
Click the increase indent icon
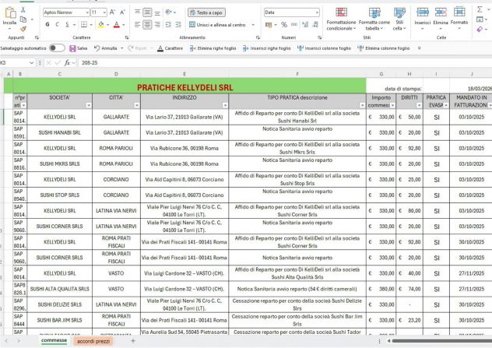[178, 24]
